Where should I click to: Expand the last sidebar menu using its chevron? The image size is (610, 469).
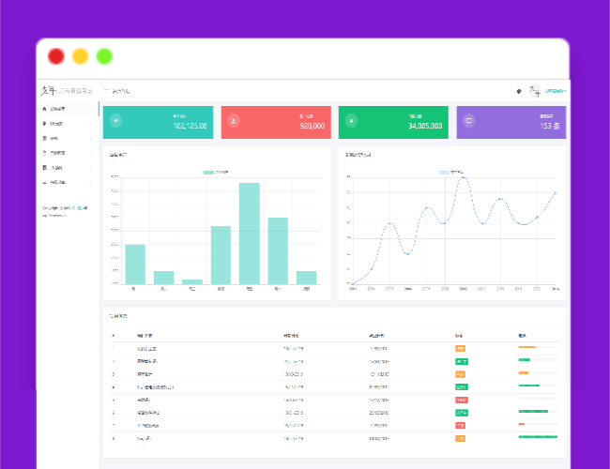(91, 182)
